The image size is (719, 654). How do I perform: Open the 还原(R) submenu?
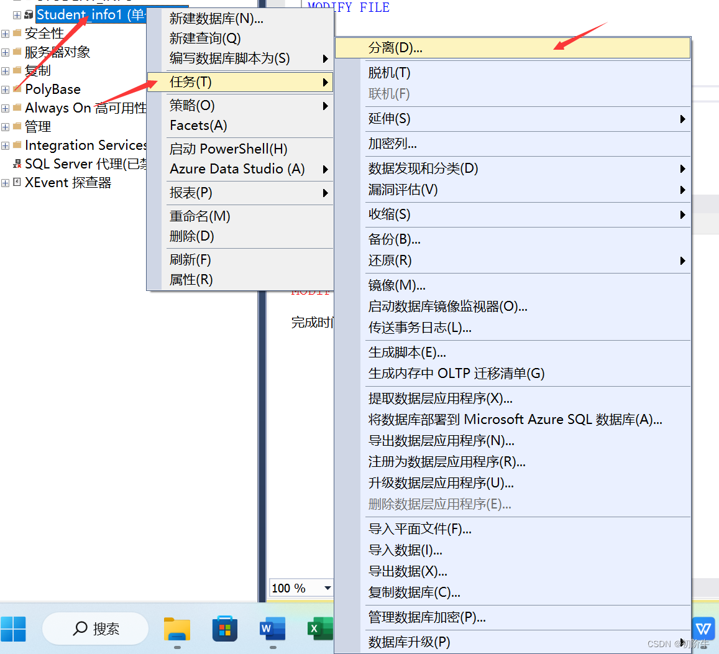click(513, 260)
